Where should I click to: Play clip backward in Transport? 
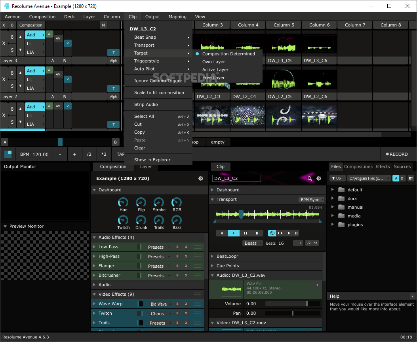point(222,233)
